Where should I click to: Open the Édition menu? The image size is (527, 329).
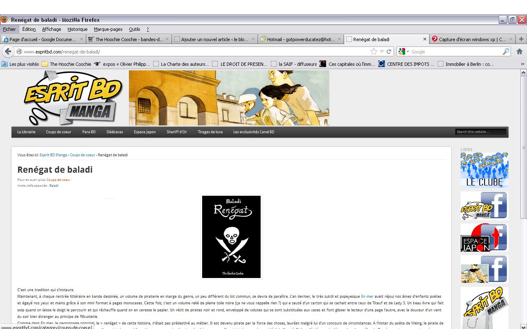pyautogui.click(x=29, y=29)
